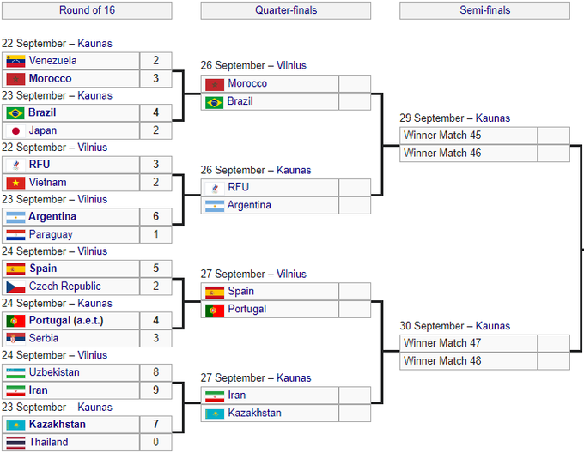Follow the Kazakhstan link in Quarter-finals
Viewport: 584px width, 453px height.
pyautogui.click(x=254, y=413)
